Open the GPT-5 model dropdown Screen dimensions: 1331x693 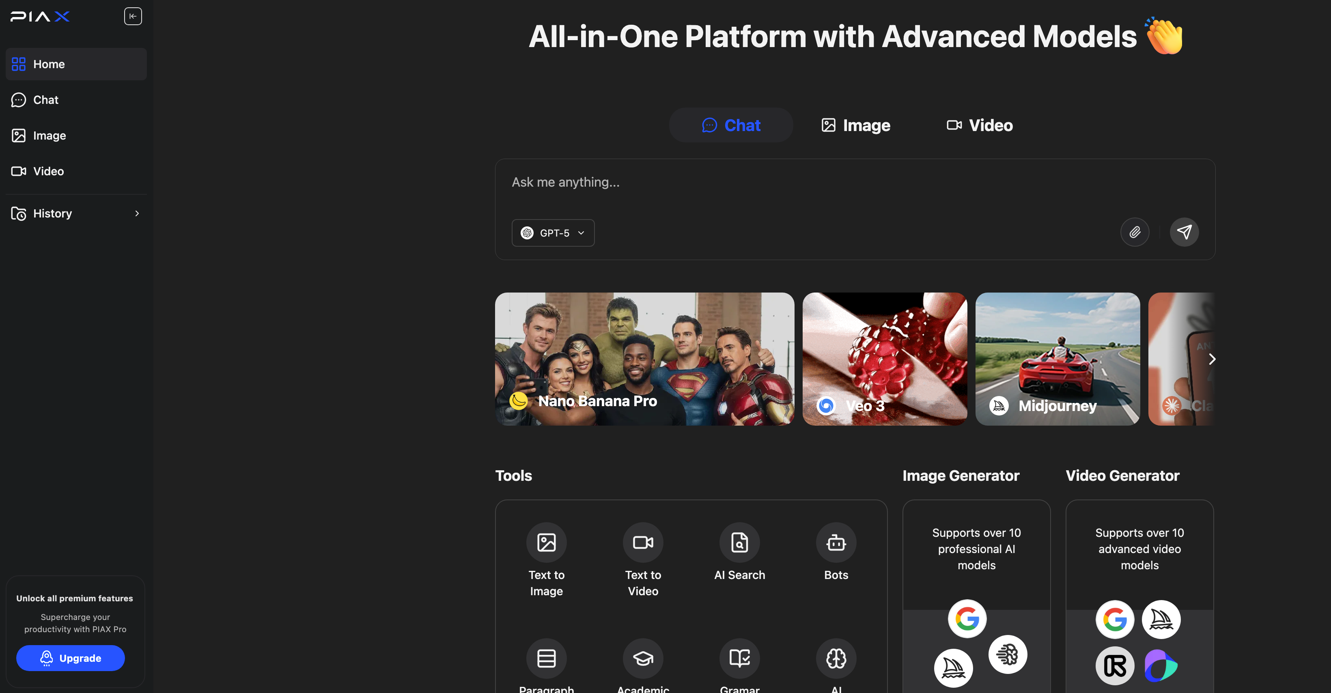[x=553, y=233]
